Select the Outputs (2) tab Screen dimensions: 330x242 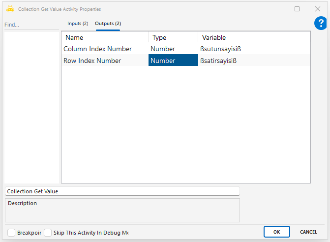coord(108,24)
